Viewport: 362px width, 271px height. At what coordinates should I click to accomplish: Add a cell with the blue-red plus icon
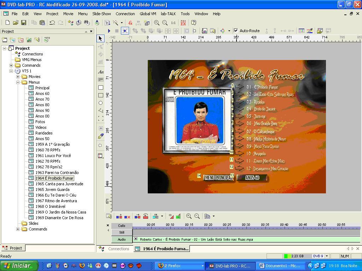119,216
